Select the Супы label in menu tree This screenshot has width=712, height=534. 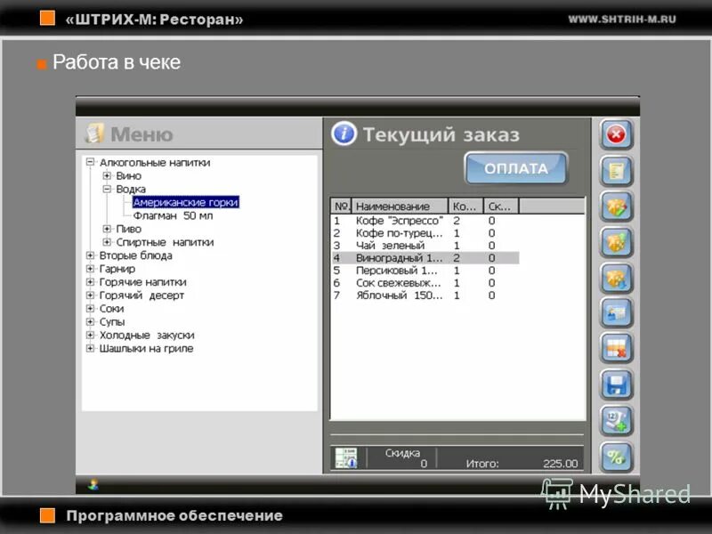click(x=112, y=322)
